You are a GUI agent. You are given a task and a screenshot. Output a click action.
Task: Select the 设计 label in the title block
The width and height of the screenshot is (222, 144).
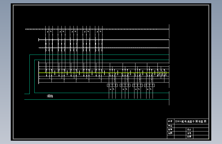pos(189,130)
